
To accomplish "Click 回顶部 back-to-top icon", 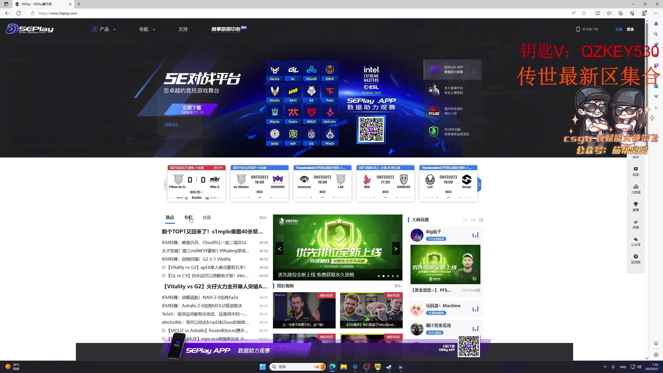I will point(636,259).
